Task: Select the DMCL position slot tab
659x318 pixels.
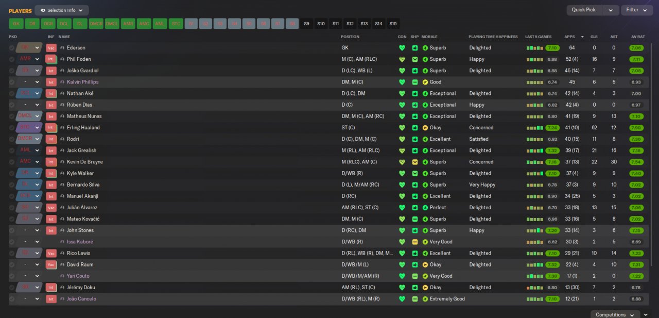Action: tap(112, 24)
